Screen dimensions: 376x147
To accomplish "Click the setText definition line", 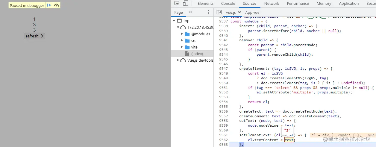I will 267,121.
